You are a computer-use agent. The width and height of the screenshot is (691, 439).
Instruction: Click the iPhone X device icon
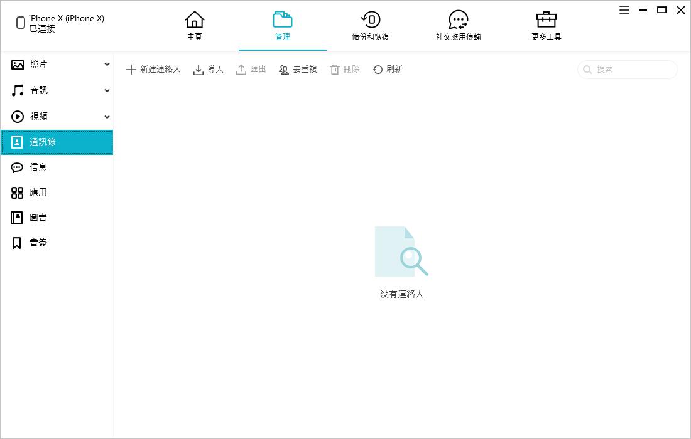(x=20, y=23)
